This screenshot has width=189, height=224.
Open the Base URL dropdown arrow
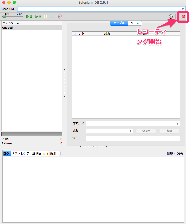[183, 9]
